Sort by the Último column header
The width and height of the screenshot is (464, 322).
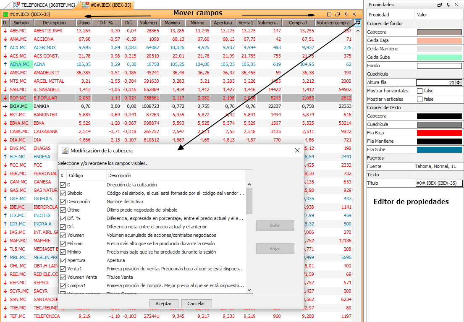tap(84, 23)
